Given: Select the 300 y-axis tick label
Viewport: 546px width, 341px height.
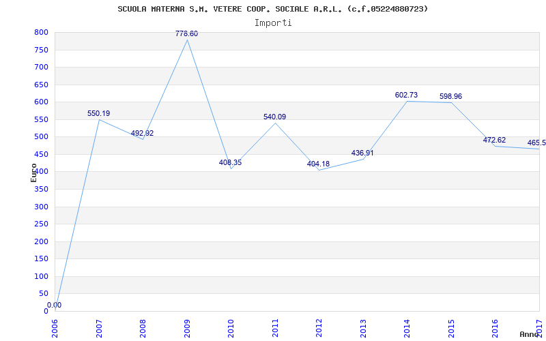Looking at the screenshot, I should click(41, 207).
